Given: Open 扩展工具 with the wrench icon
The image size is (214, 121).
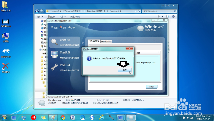Looking at the screenshot, I should (65, 67).
